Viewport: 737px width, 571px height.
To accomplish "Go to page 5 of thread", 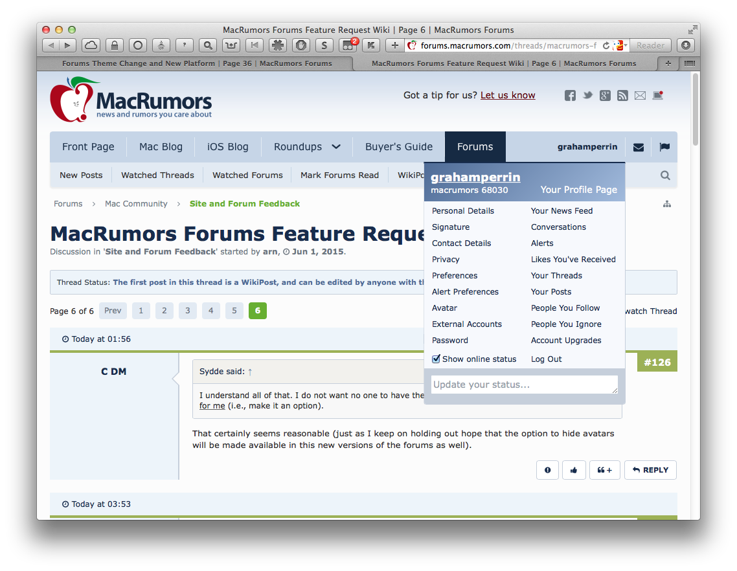I will click(x=234, y=311).
